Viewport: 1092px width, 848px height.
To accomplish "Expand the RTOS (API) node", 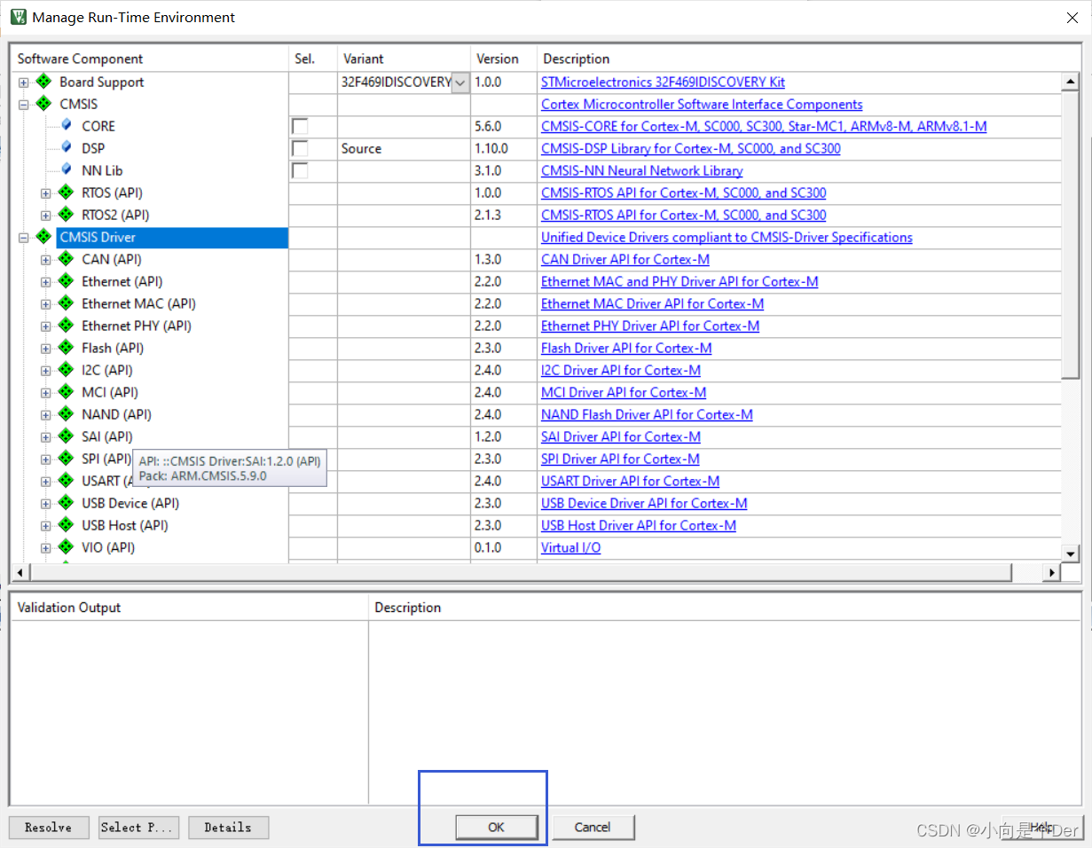I will pyautogui.click(x=46, y=193).
